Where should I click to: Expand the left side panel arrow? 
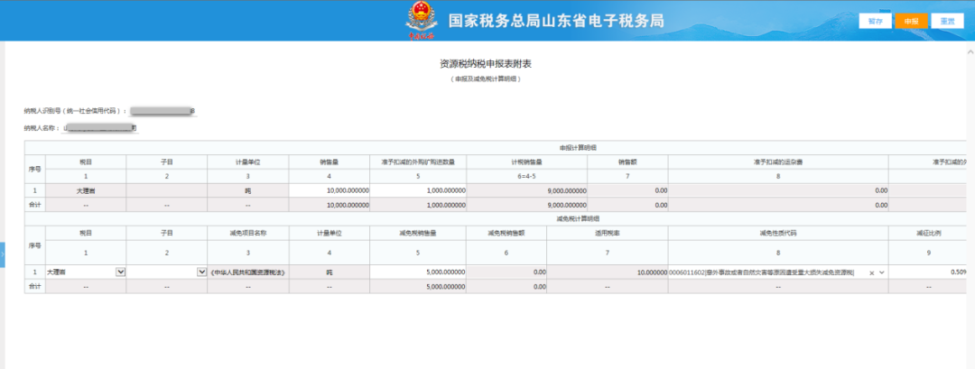(3, 254)
